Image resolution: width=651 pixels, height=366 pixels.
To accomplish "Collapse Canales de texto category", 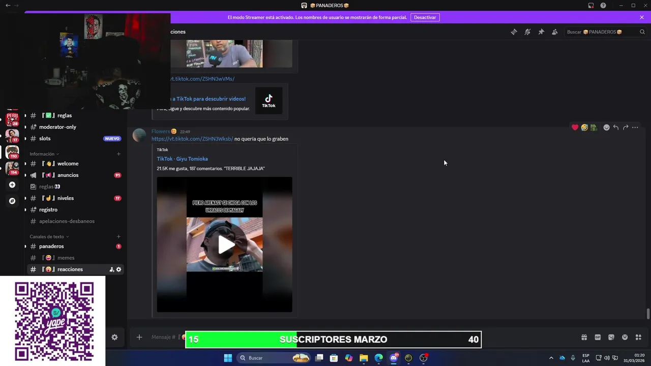I will [49, 237].
